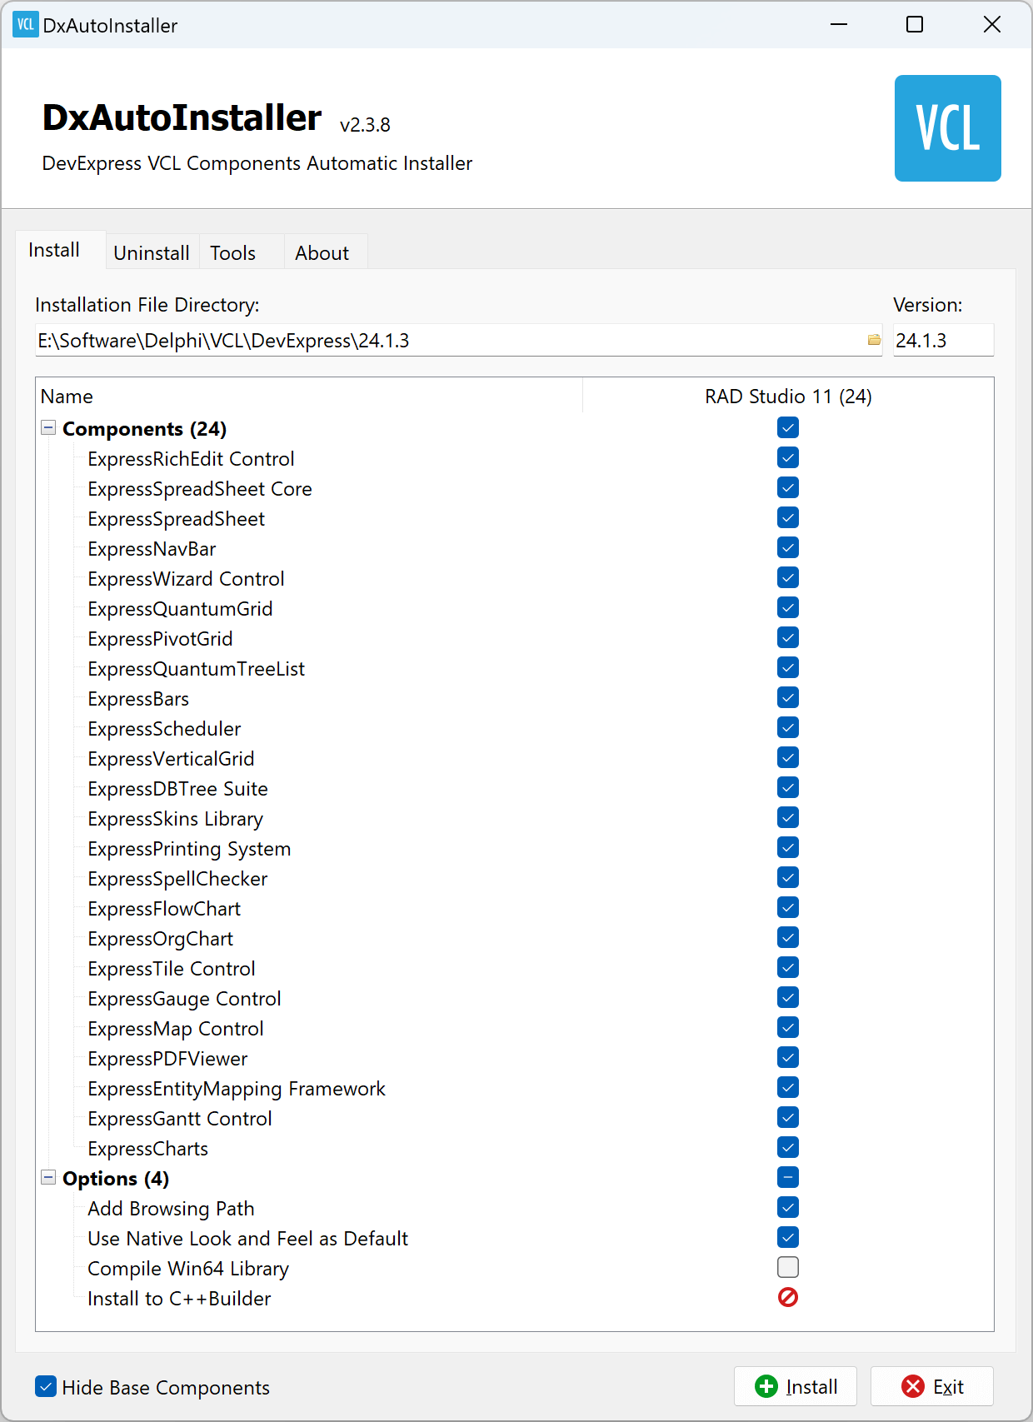Image resolution: width=1033 pixels, height=1422 pixels.
Task: Click the Exit button
Action: point(932,1386)
